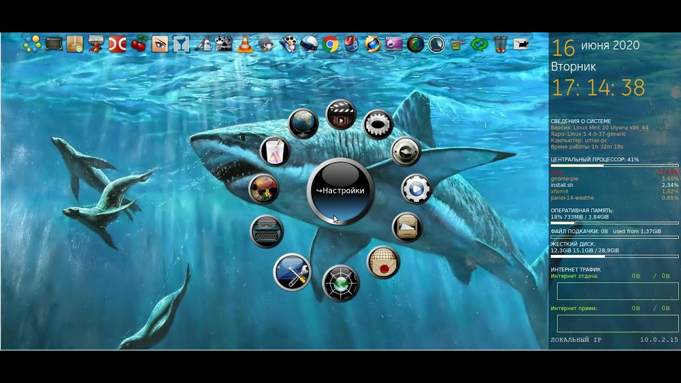Click the install.sh process row
Screen dimensions: 681x383
(614, 185)
